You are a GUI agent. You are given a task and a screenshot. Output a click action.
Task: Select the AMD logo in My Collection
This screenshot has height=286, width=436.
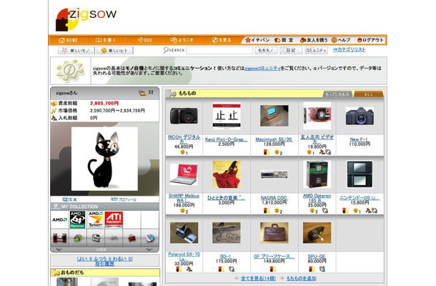coord(59,220)
